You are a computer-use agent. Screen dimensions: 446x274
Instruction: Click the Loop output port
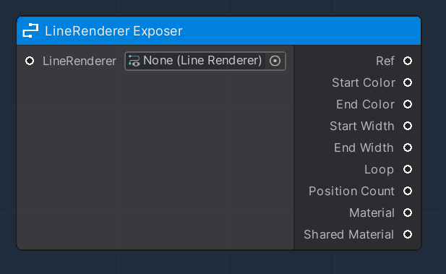pyautogui.click(x=408, y=169)
